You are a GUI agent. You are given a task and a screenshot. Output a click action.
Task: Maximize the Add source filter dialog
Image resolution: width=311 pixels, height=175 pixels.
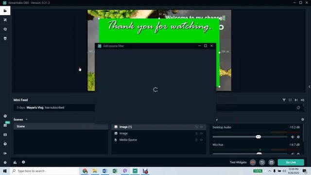[206, 46]
